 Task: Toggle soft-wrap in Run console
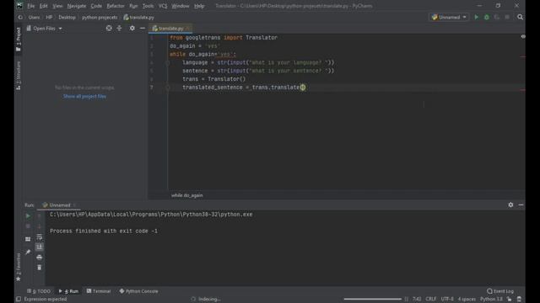tap(40, 237)
